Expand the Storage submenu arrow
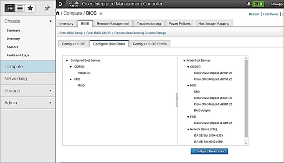 click(x=51, y=91)
